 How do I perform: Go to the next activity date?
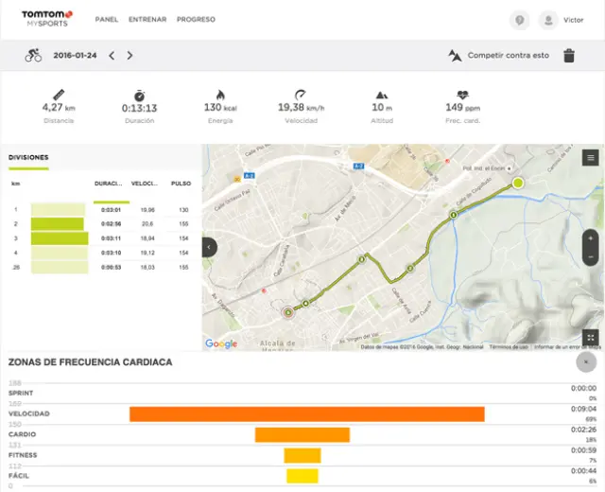130,56
